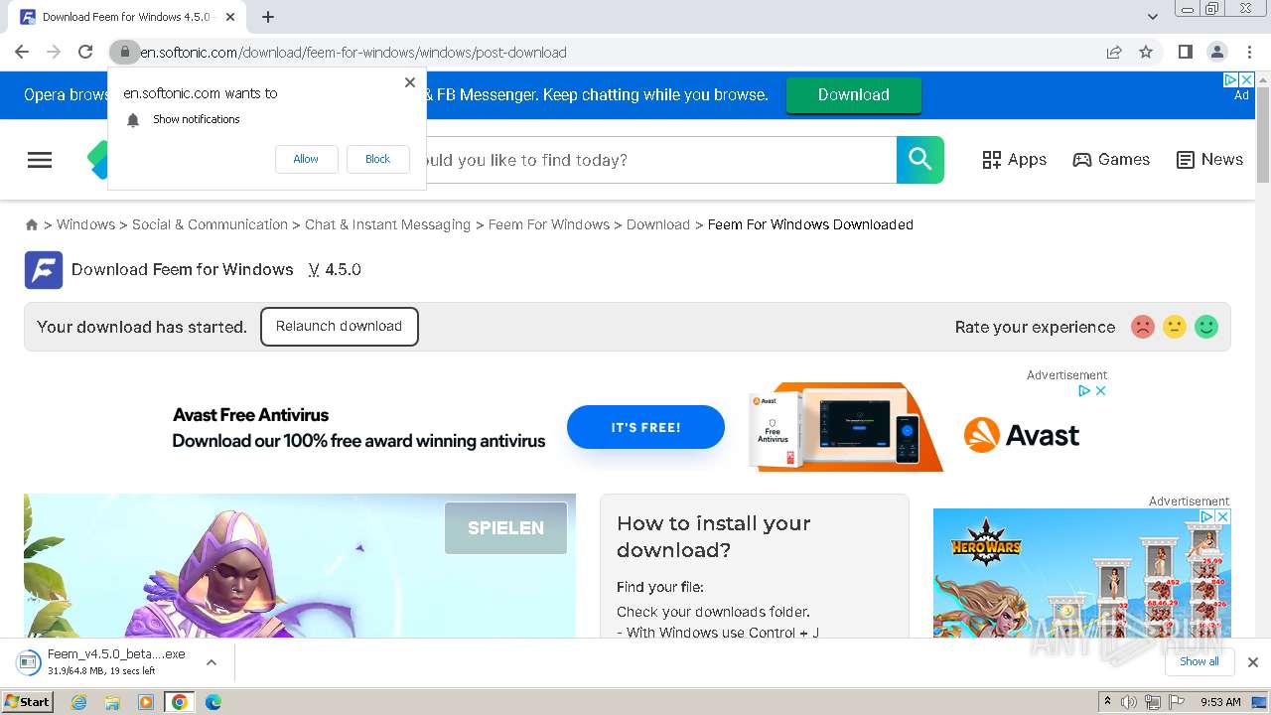Open the Chrome three-dot menu

[x=1249, y=52]
